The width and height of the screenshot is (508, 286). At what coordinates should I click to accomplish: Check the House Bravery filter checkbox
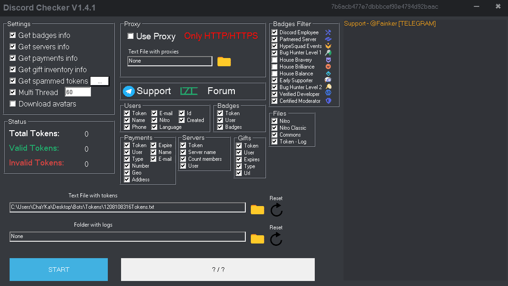pos(275,60)
